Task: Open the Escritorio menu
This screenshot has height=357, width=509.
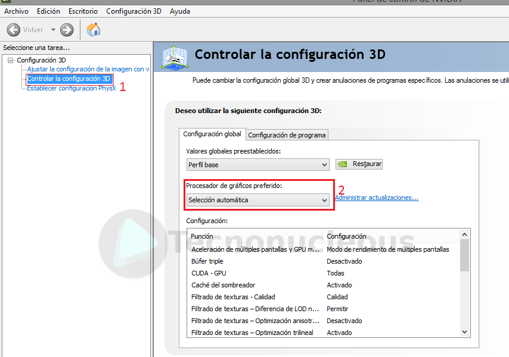Action: pyautogui.click(x=83, y=11)
